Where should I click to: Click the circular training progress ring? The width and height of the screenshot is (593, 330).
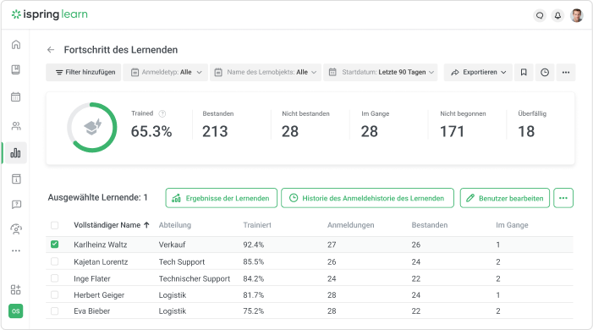[x=92, y=128]
